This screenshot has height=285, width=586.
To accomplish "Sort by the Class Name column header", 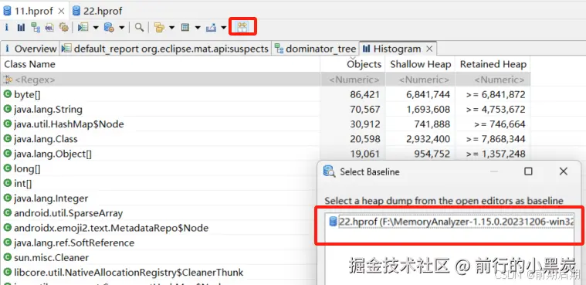I will tap(160, 64).
